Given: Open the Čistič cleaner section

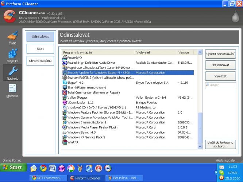Looking at the screenshot, I should coord(12,38).
